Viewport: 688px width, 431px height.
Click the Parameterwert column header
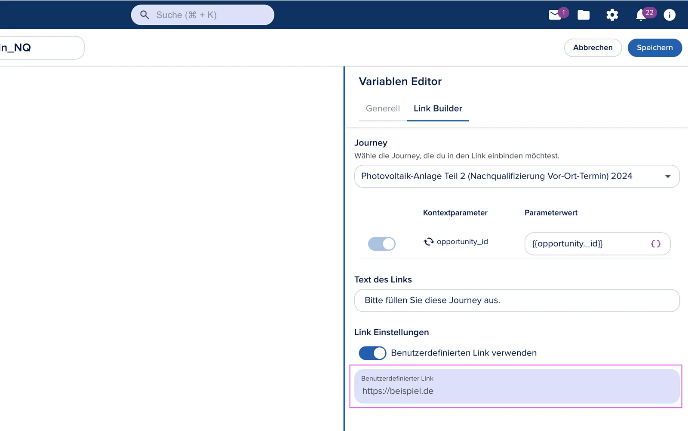pyautogui.click(x=551, y=213)
